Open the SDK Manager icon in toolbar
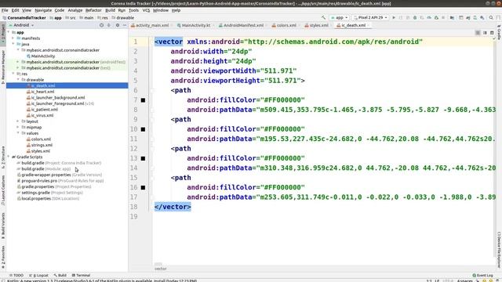502x282 pixels. click(x=482, y=17)
